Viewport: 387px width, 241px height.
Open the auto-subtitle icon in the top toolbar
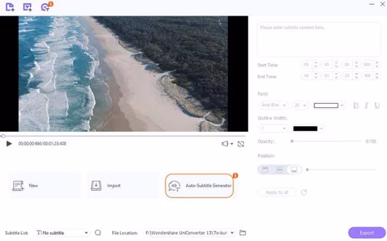click(45, 7)
